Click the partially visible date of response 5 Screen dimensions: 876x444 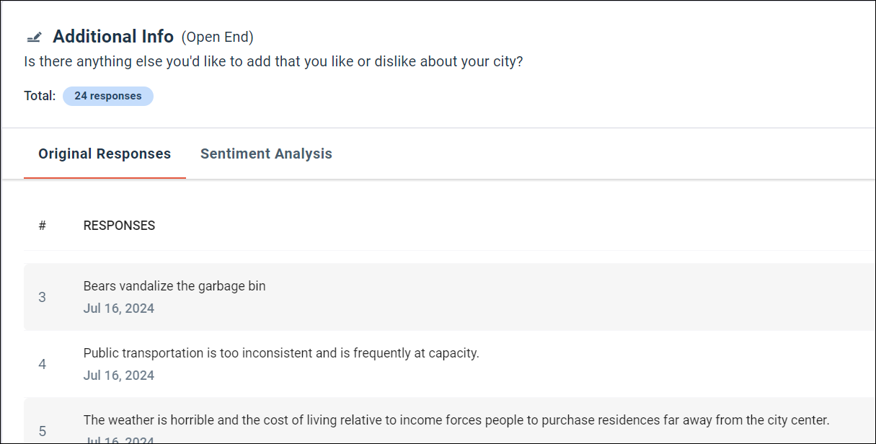tap(119, 440)
